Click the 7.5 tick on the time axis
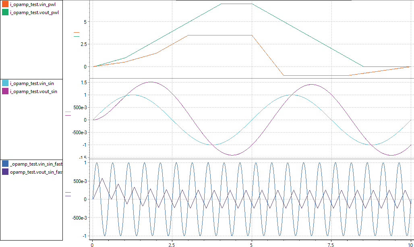414x247 pixels. pyautogui.click(x=330, y=244)
